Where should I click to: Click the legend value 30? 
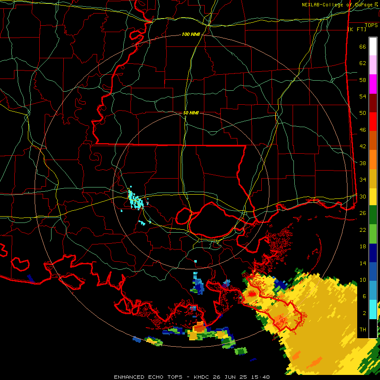click(363, 196)
